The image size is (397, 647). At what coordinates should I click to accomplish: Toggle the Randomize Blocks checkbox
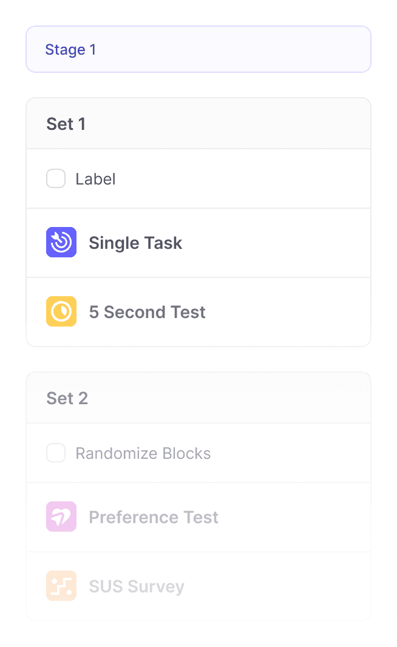coord(56,453)
